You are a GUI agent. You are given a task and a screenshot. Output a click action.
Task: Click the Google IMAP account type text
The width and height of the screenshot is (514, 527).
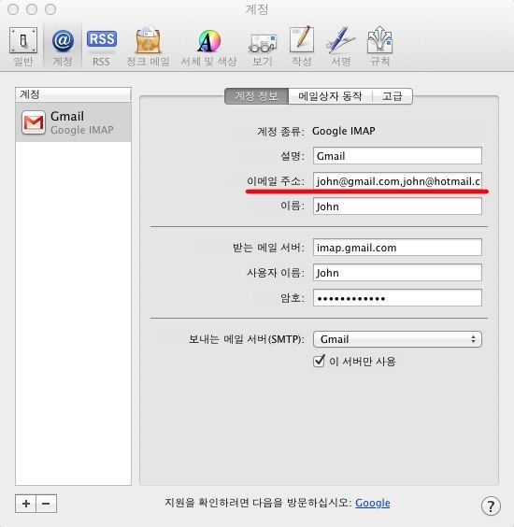click(x=344, y=131)
